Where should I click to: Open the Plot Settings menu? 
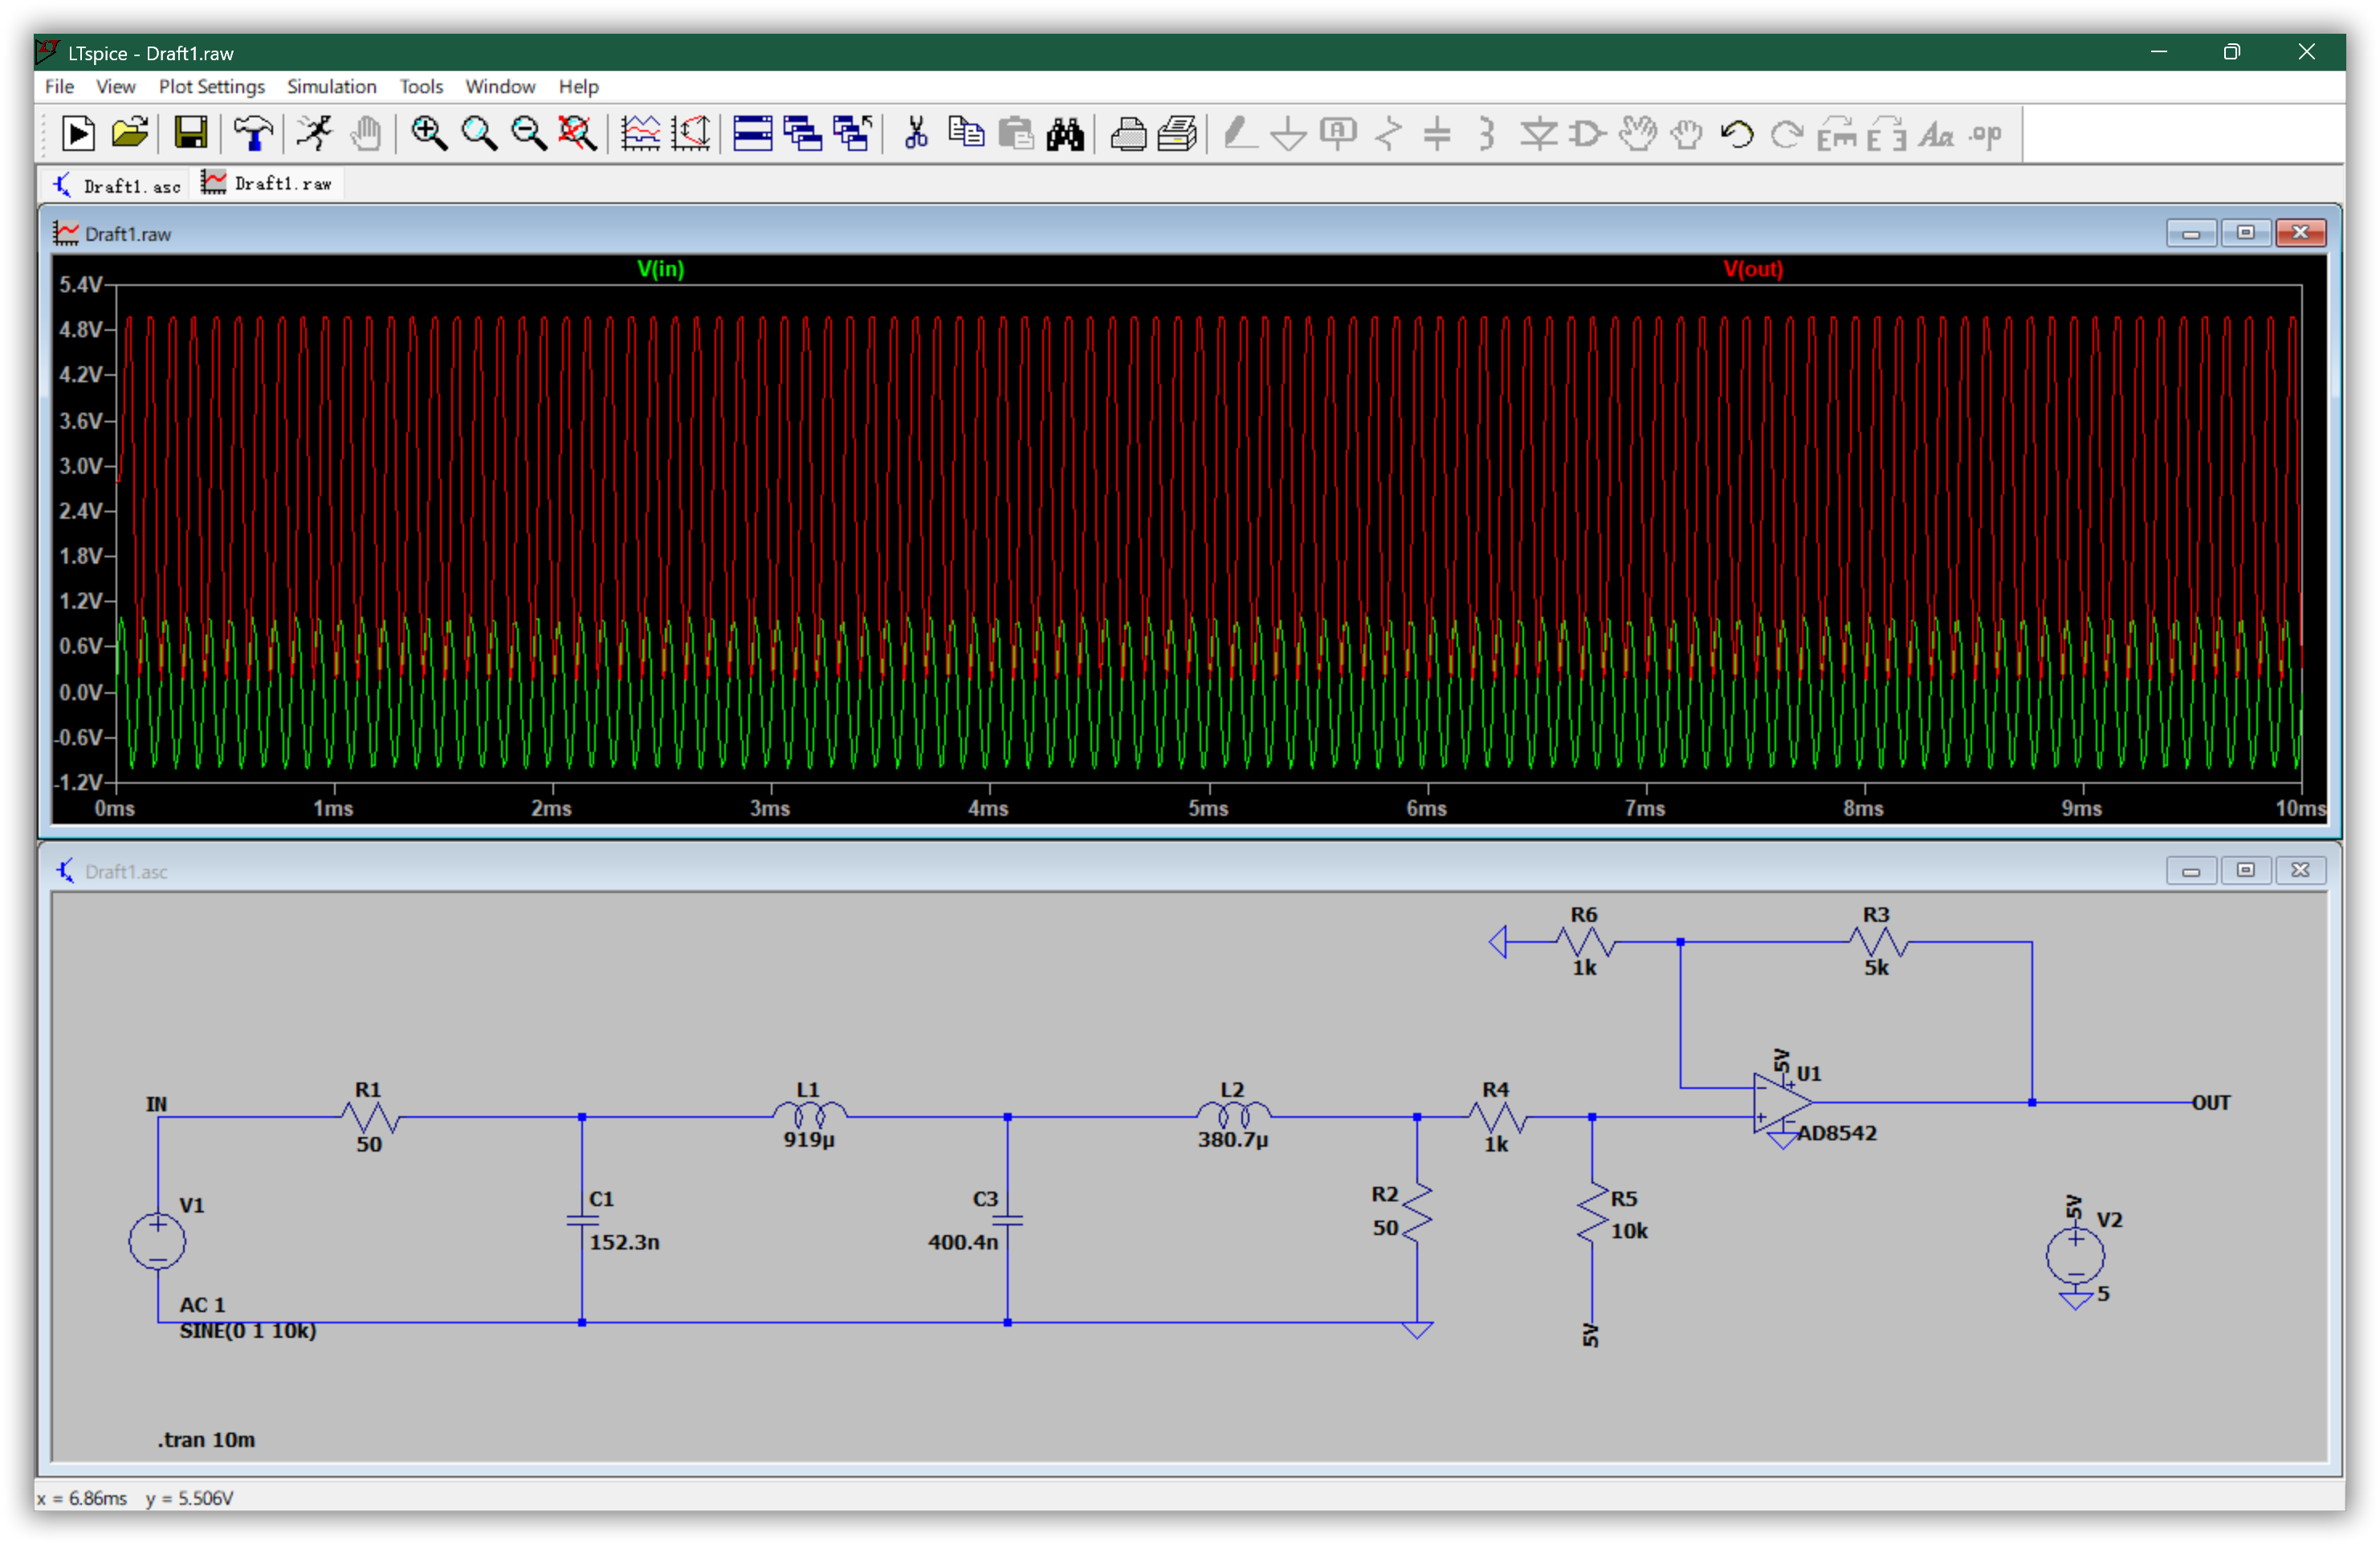tap(211, 86)
